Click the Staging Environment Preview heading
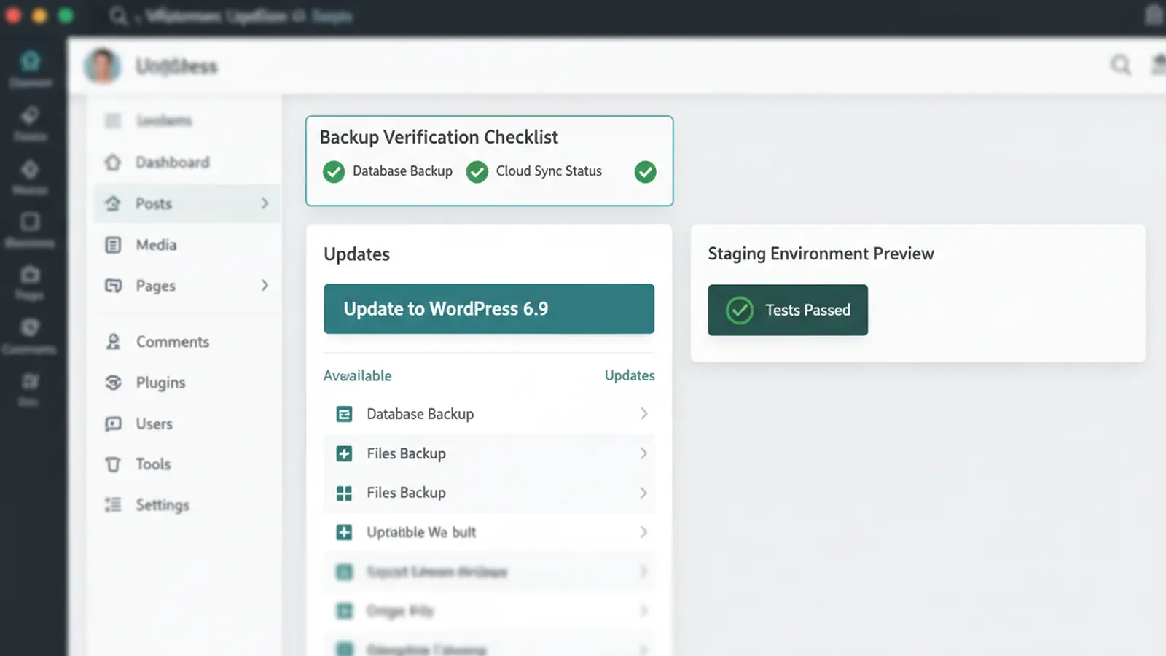Viewport: 1166px width, 656px height. click(821, 254)
